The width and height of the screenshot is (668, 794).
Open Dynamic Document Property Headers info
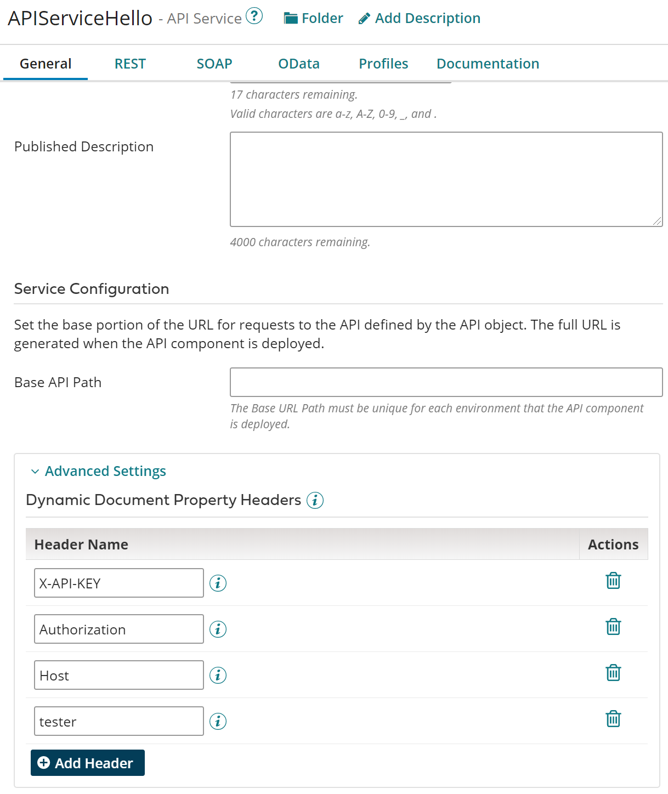pos(315,500)
